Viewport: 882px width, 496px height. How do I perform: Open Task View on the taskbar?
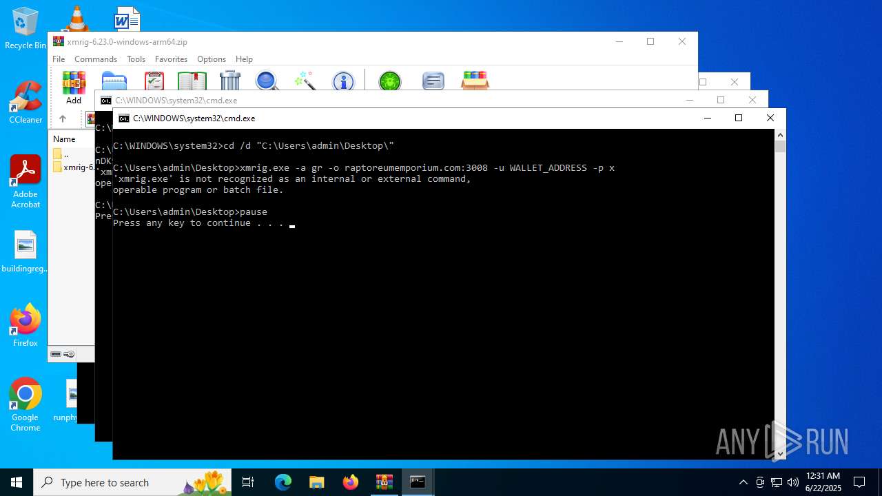(x=248, y=482)
